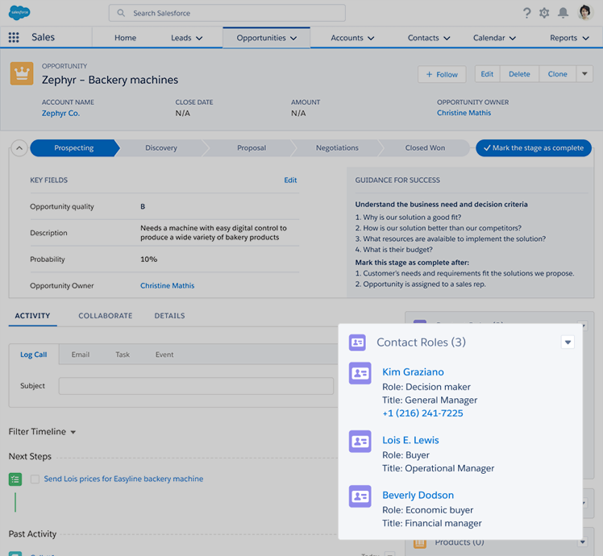Screen dimensions: 603x556
Task: Click the Subject input field
Action: click(x=196, y=386)
